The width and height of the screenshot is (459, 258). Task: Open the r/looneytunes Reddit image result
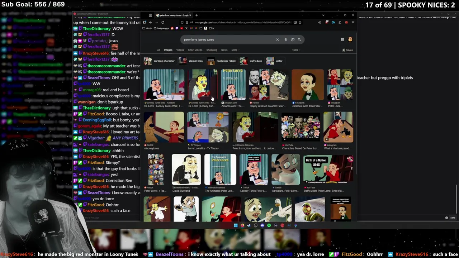tap(164, 127)
